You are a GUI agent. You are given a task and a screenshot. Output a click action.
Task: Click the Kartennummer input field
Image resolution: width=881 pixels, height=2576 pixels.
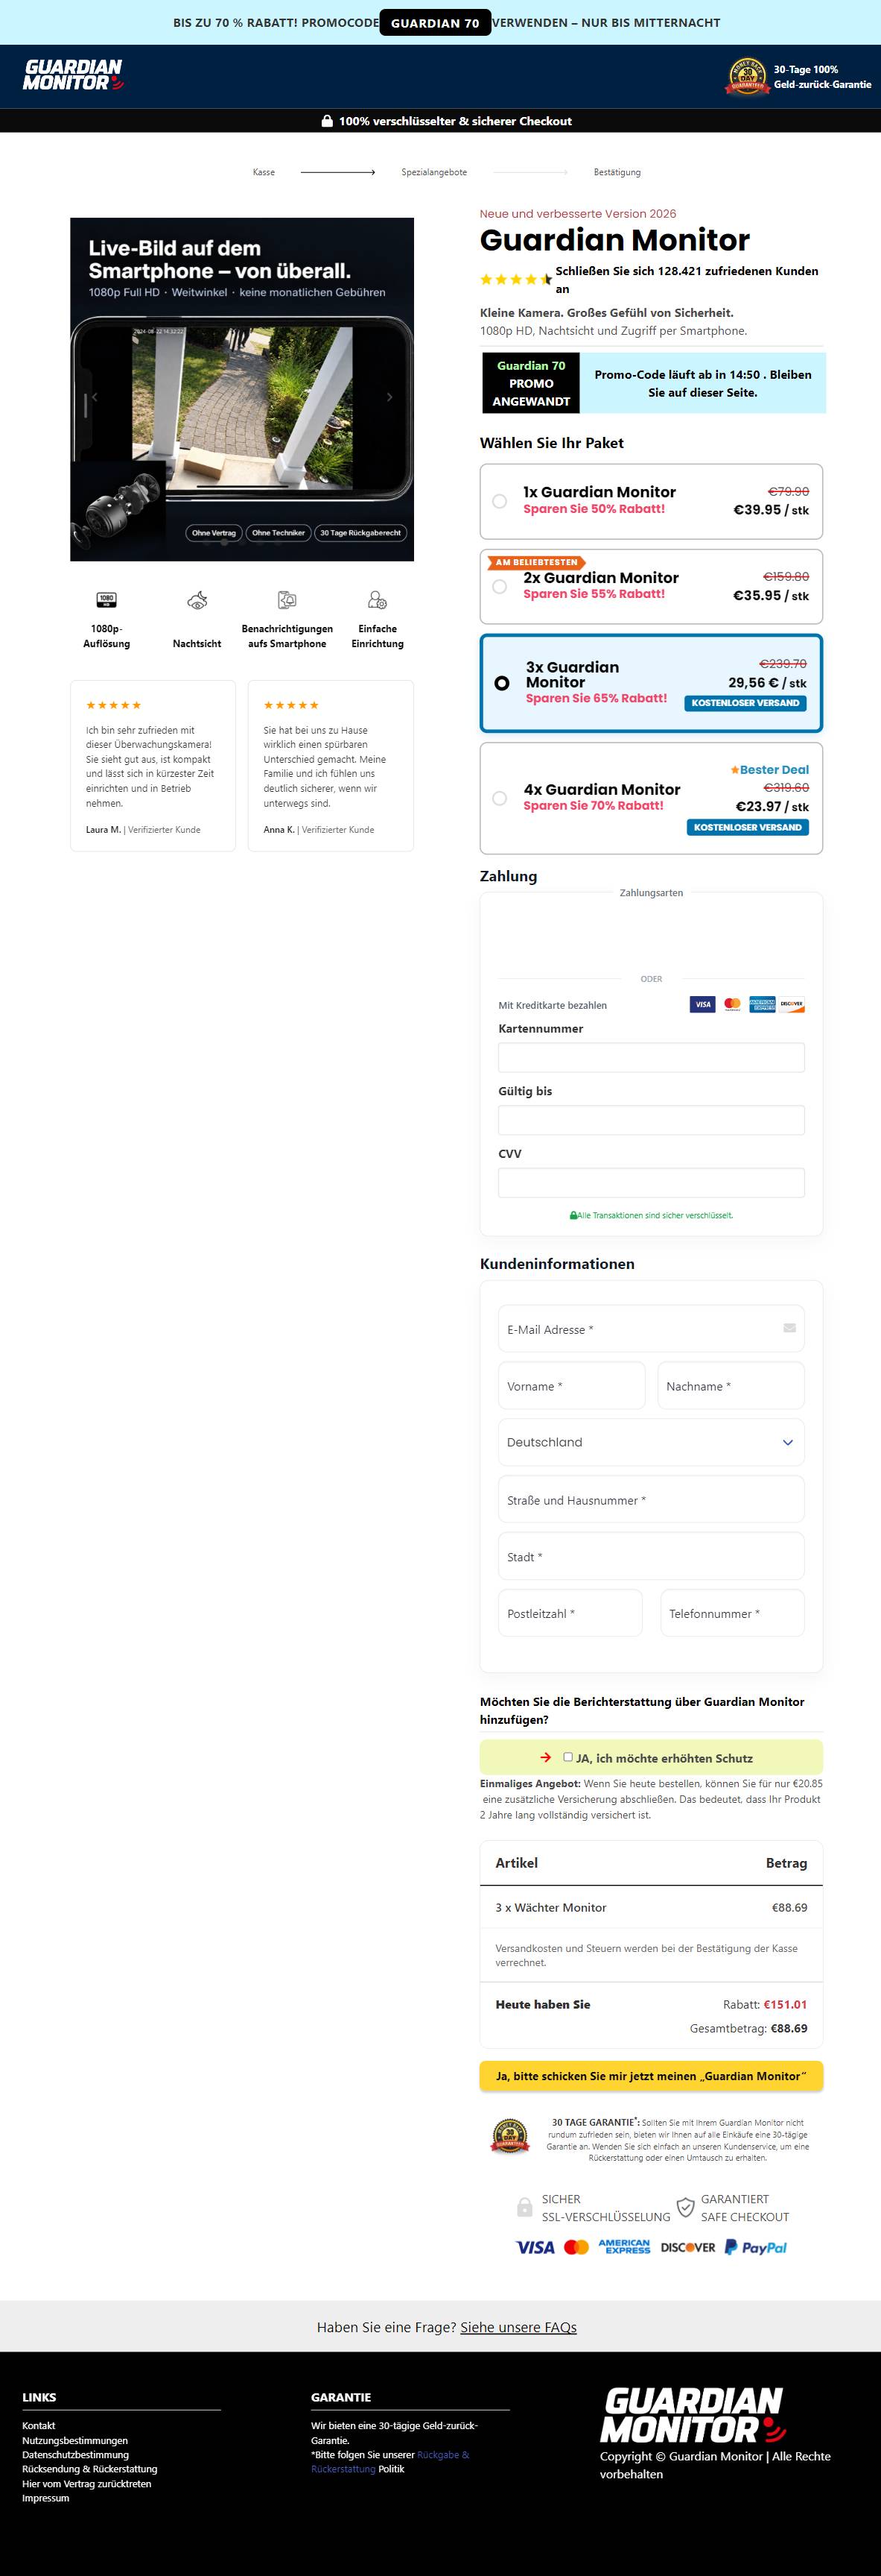[652, 1058]
